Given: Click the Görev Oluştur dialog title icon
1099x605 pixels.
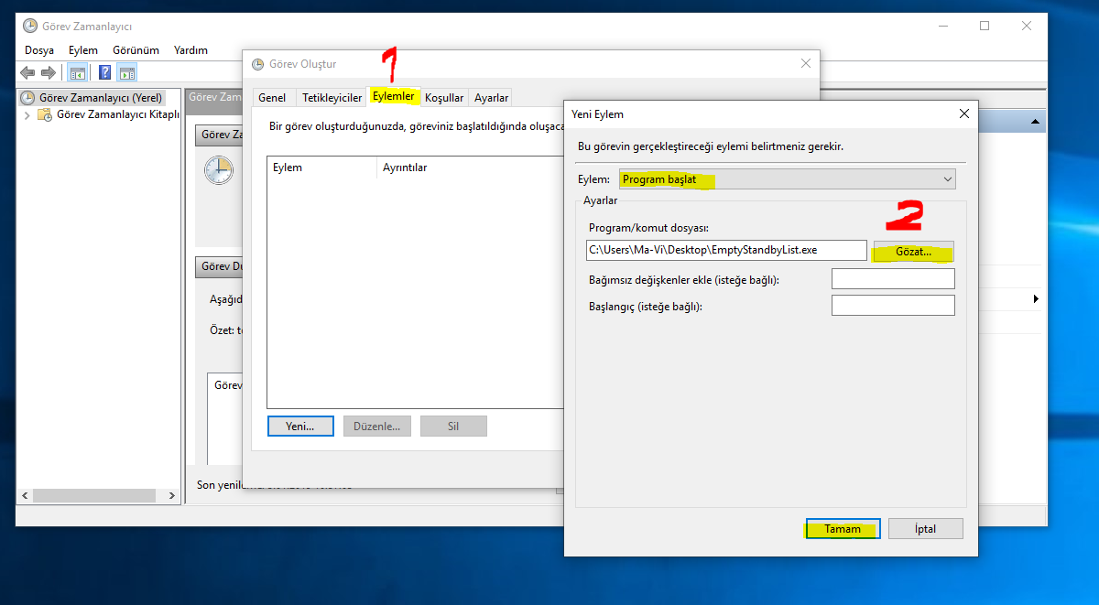Looking at the screenshot, I should pos(259,64).
